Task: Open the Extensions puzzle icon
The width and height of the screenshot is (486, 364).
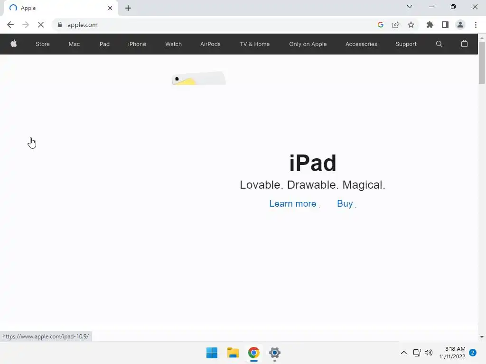Action: [430, 25]
